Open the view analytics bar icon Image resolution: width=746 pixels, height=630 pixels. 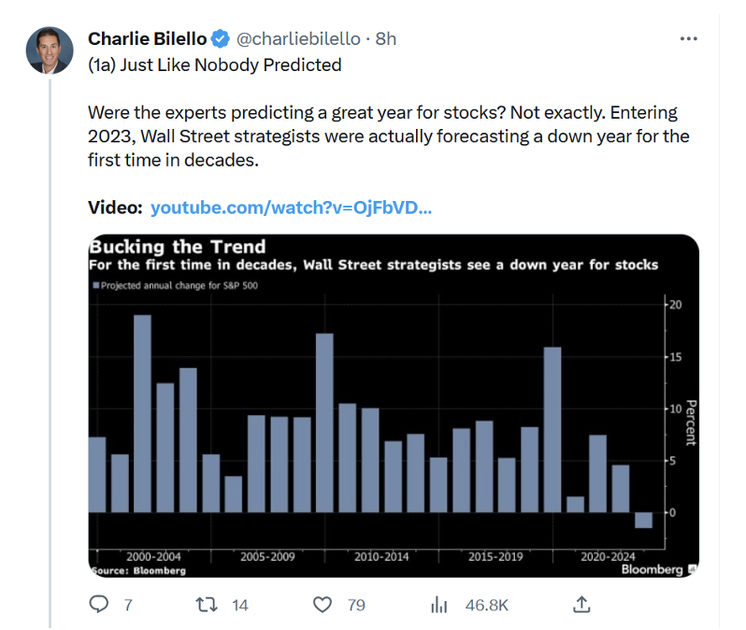439,605
